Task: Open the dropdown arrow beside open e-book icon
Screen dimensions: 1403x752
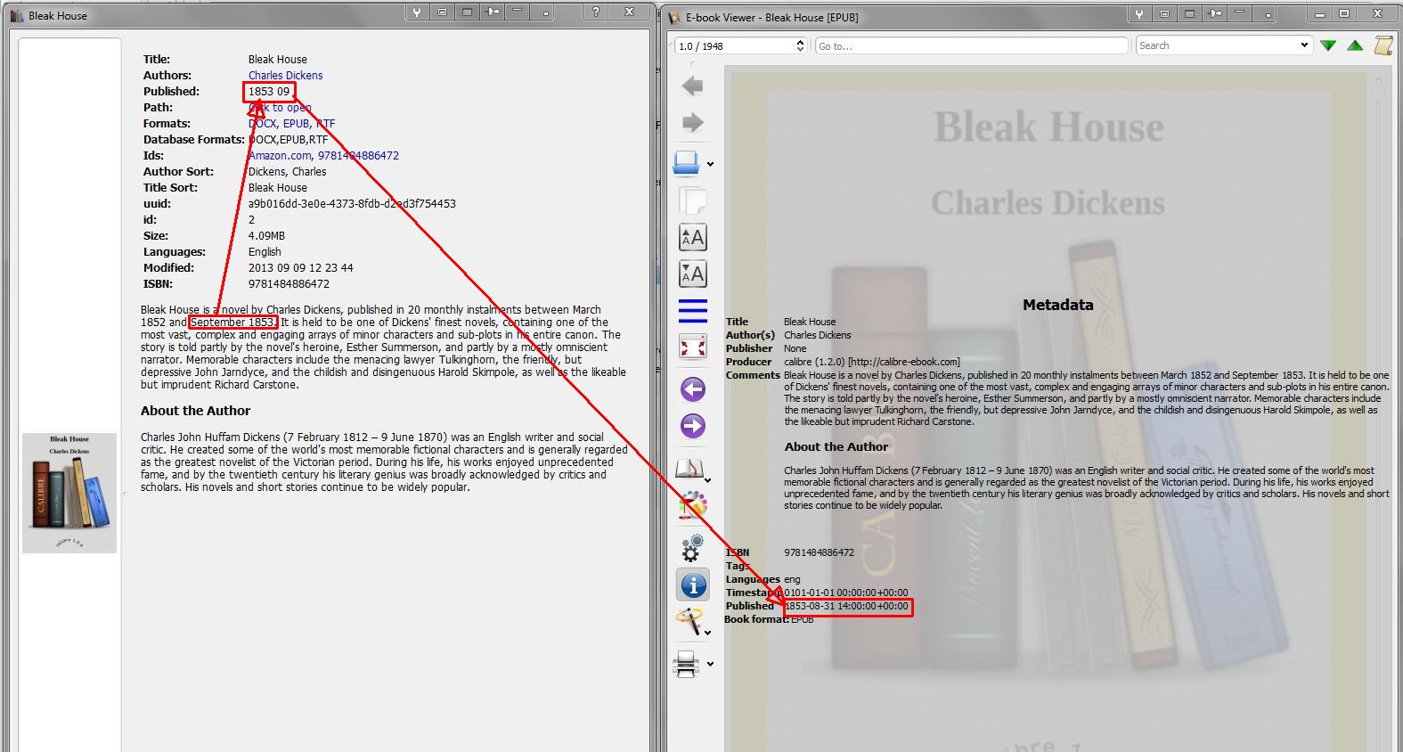Action: [710, 165]
